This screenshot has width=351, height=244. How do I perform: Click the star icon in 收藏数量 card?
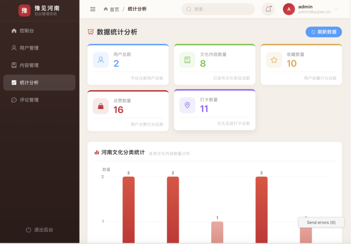274,60
